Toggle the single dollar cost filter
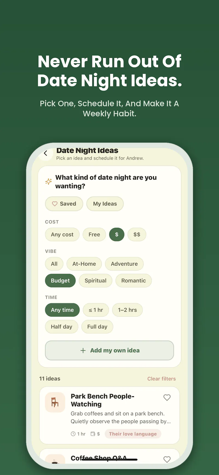Screen dimensions: 219x475 117,235
